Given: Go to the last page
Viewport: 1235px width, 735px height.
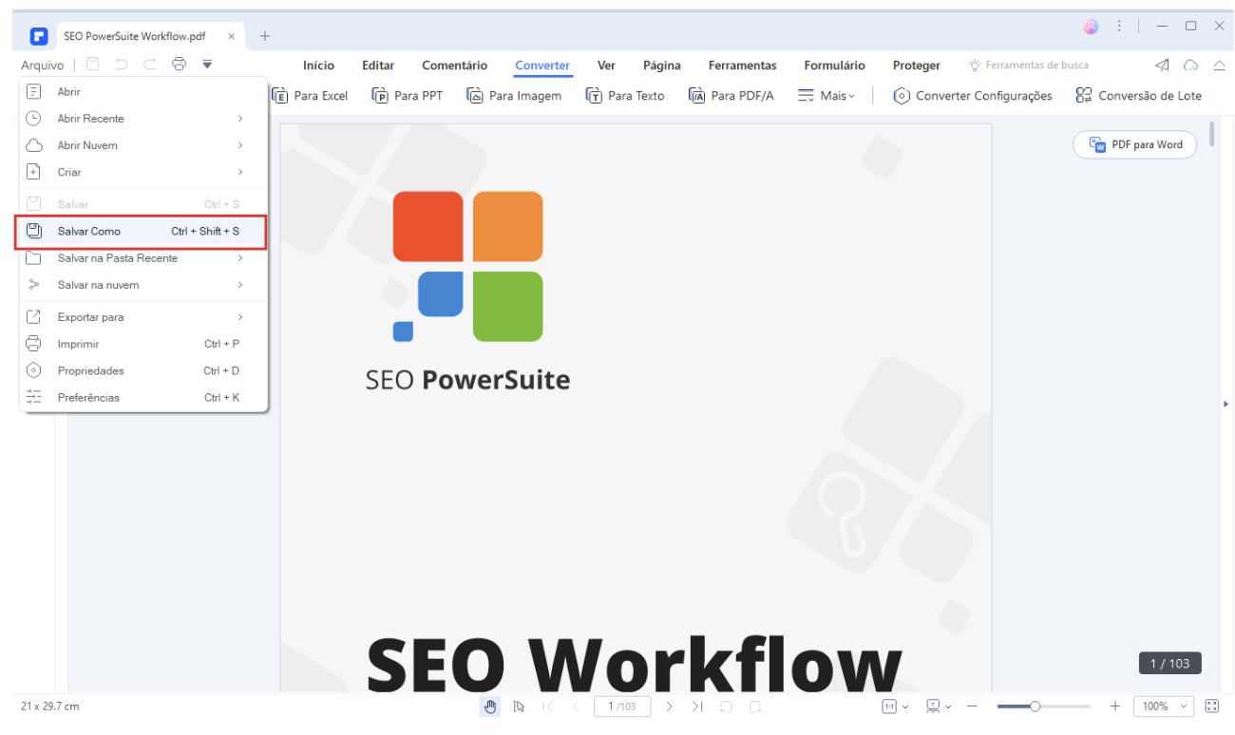Looking at the screenshot, I should 697,707.
